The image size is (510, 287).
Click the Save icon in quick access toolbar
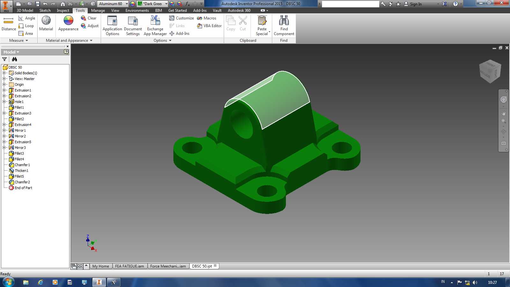(x=37, y=4)
